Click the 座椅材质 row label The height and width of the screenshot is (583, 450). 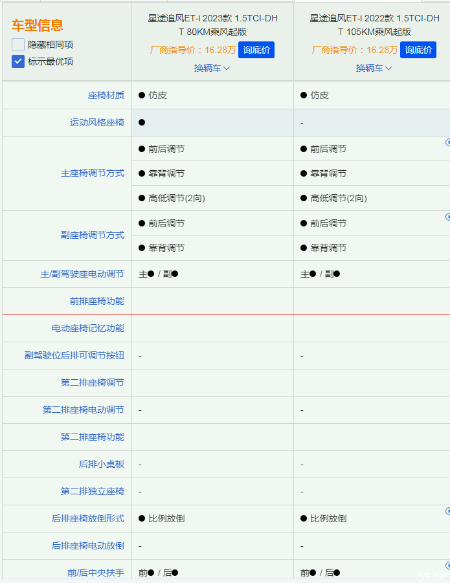click(106, 96)
